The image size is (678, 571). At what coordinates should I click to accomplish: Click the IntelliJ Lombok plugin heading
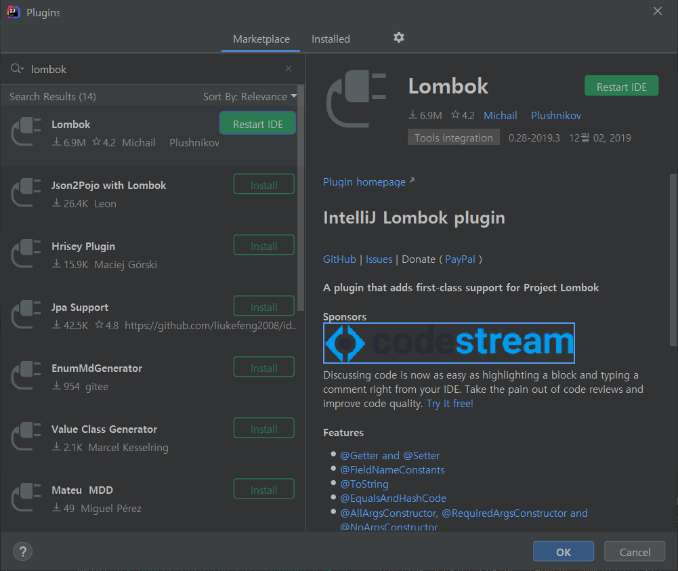point(414,218)
